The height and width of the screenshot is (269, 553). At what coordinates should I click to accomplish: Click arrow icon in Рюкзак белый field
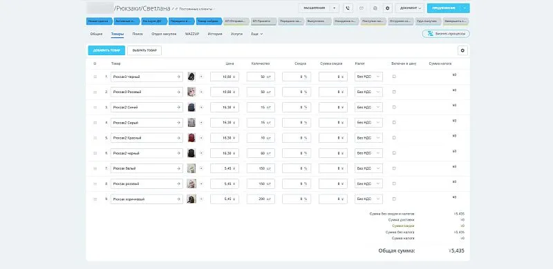[178, 168]
